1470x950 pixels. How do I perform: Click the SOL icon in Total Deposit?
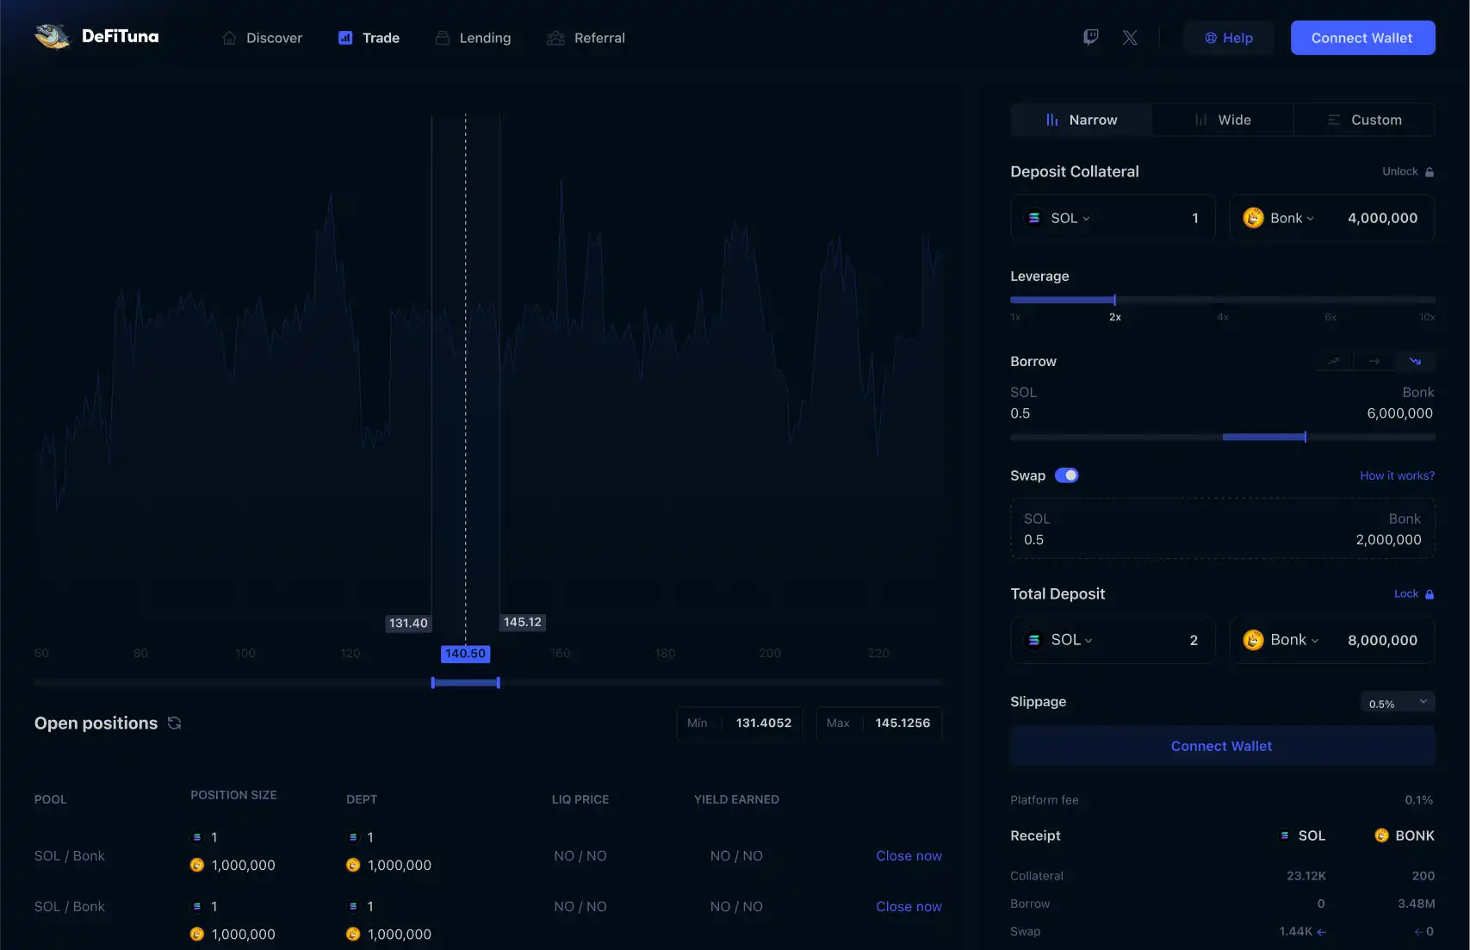point(1034,640)
